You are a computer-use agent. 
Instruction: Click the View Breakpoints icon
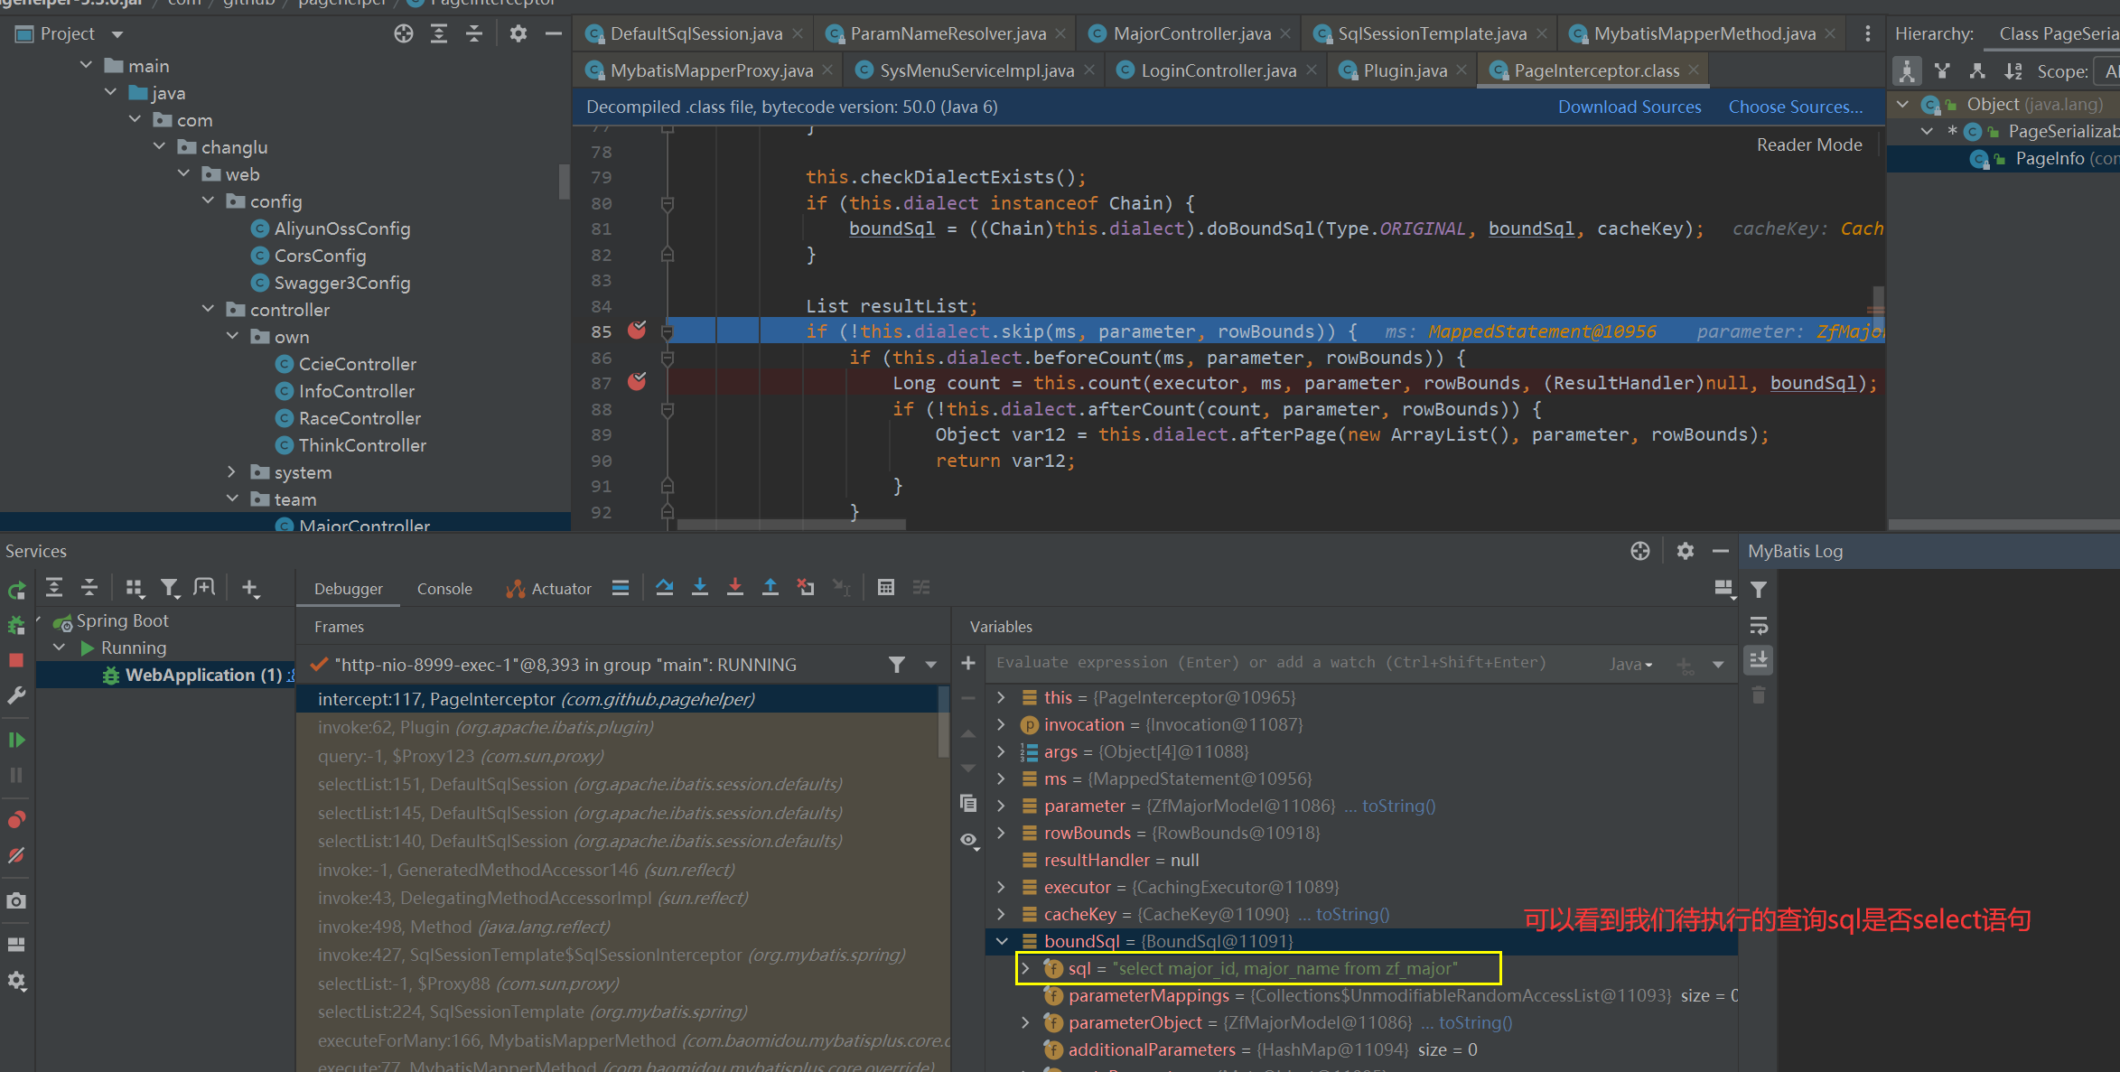(16, 820)
